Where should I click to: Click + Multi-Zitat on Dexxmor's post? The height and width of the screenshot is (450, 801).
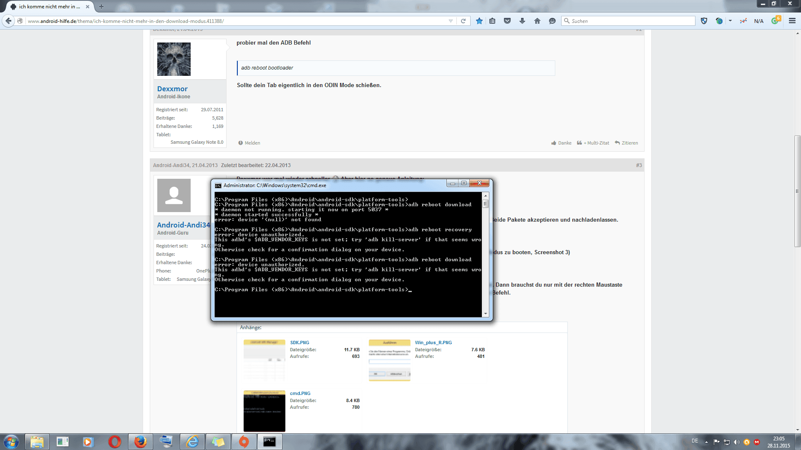coord(593,143)
